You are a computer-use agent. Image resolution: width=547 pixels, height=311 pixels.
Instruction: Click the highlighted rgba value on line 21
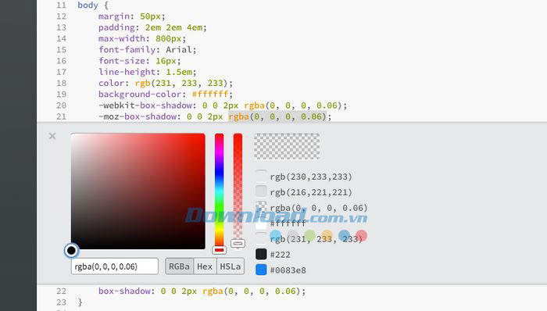(277, 116)
